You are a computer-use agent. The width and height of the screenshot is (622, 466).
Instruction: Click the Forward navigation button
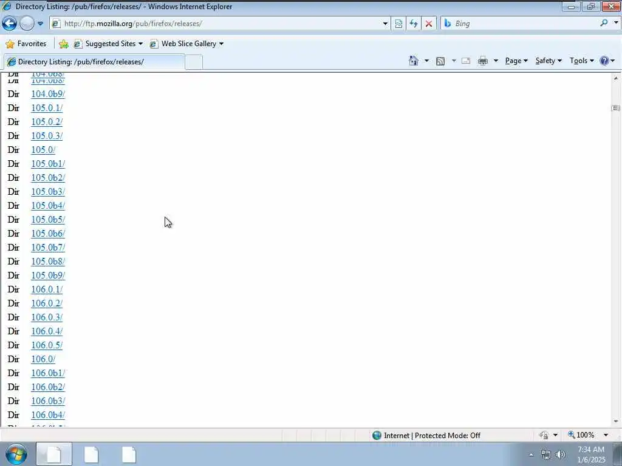click(x=27, y=24)
